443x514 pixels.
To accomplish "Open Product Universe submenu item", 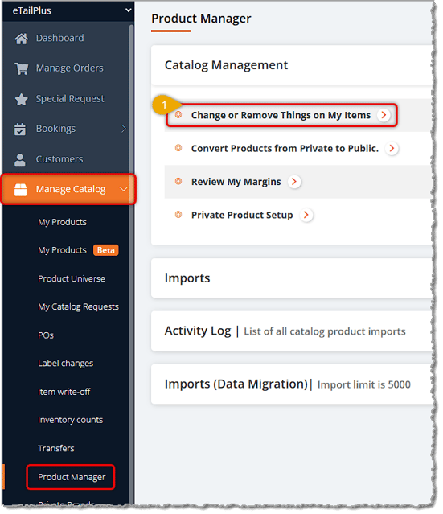I will pyautogui.click(x=72, y=278).
